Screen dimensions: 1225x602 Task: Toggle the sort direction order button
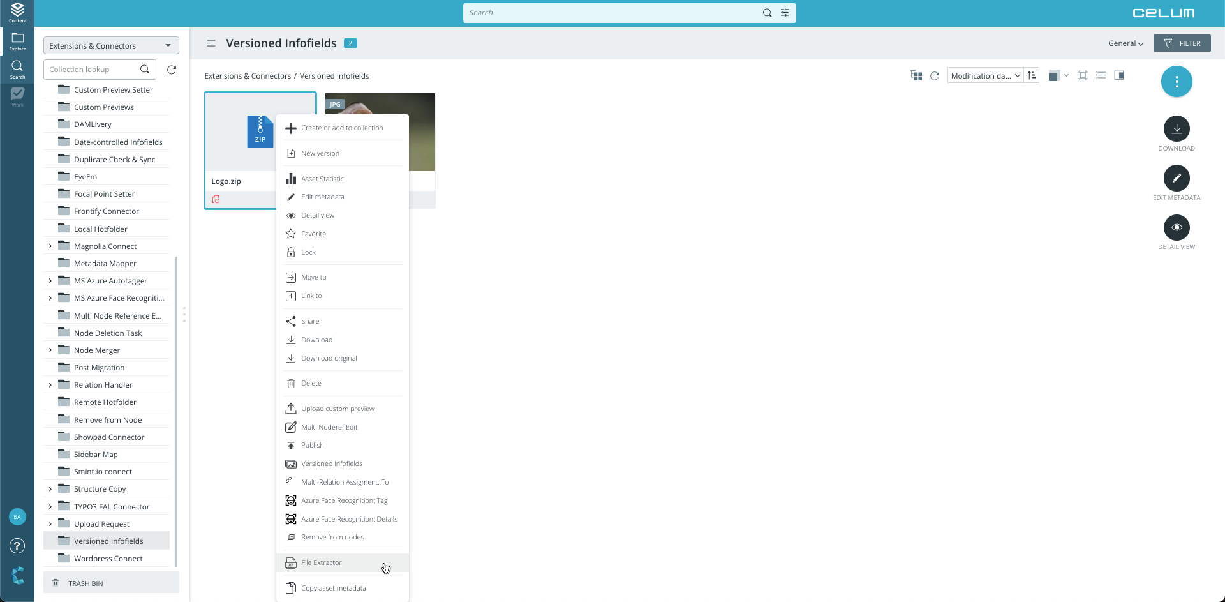pyautogui.click(x=1032, y=75)
